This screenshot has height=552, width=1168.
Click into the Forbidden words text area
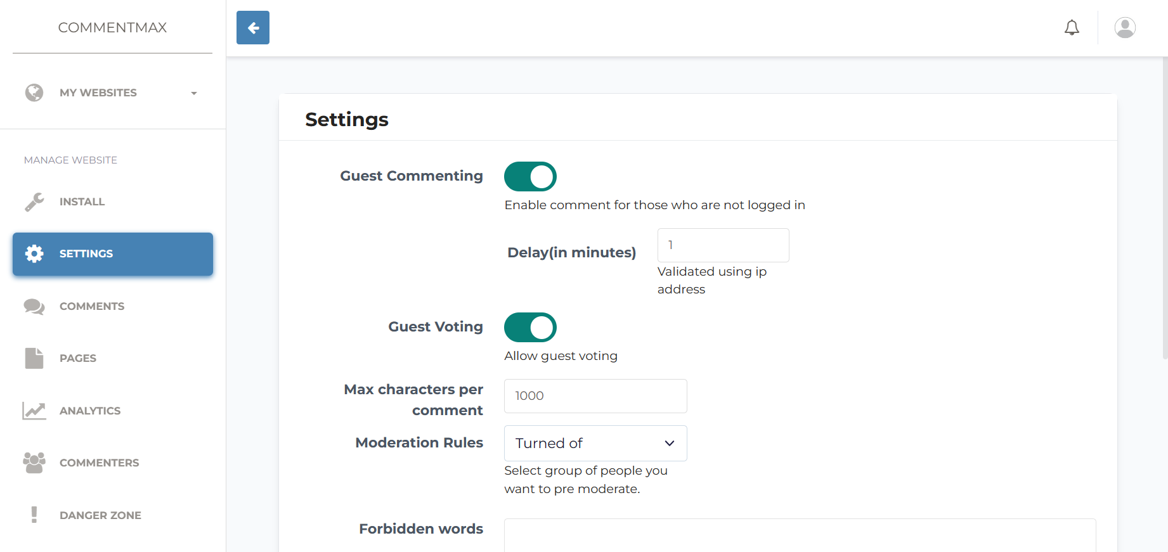pos(800,536)
